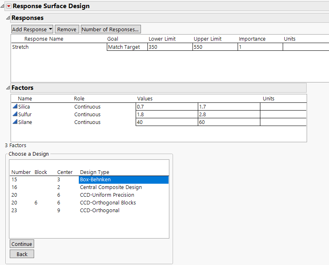Image resolution: width=329 pixels, height=265 pixels.
Task: Click the continuous factor icon beside Silane
Action: (x=15, y=122)
